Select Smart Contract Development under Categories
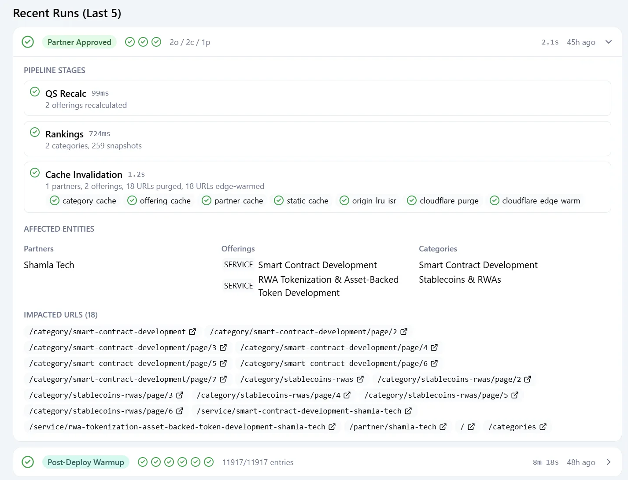The width and height of the screenshot is (628, 480). click(x=478, y=265)
